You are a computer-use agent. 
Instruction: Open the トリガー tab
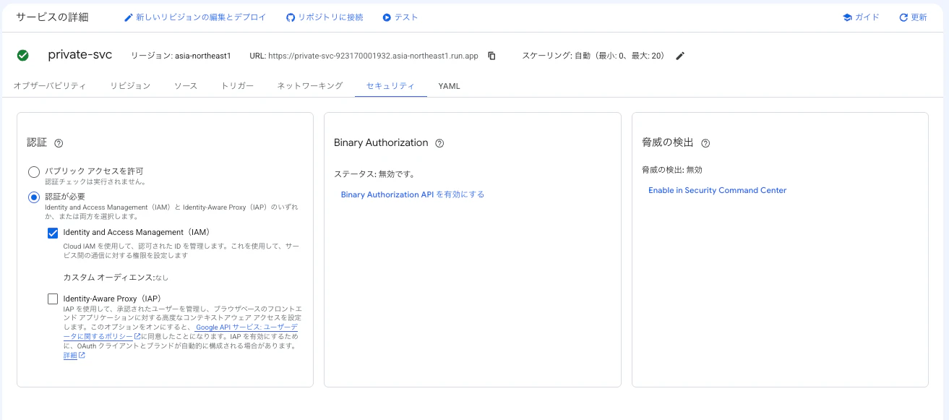(x=238, y=86)
